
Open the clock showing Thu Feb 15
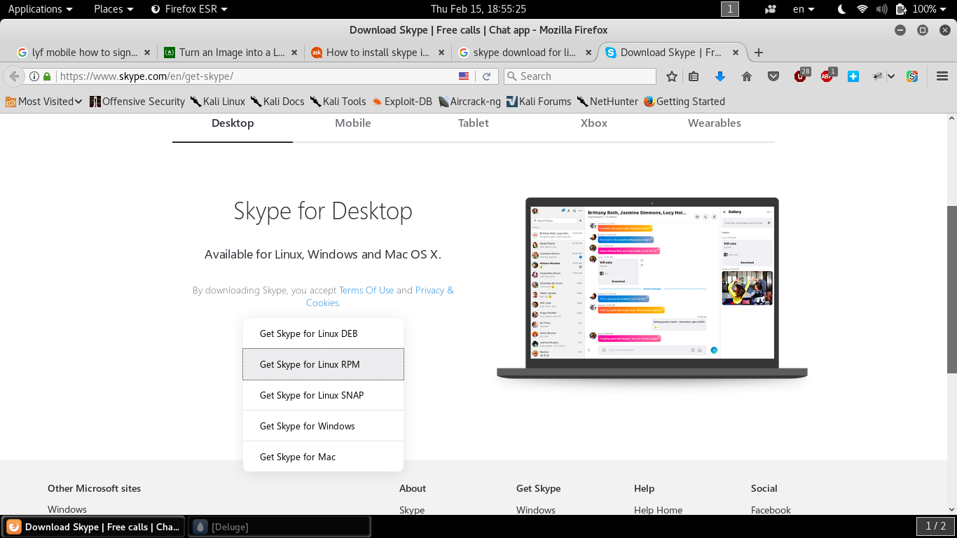click(x=478, y=9)
